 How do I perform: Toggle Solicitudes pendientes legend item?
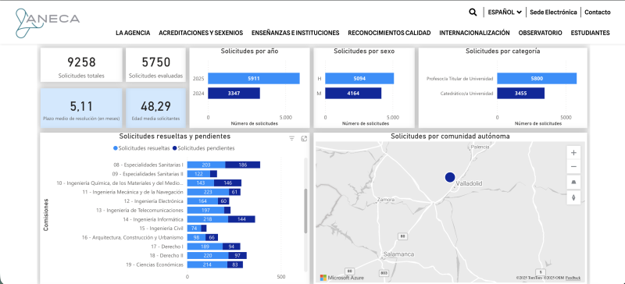(x=203, y=148)
